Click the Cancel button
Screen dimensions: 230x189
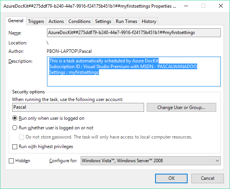point(207,178)
